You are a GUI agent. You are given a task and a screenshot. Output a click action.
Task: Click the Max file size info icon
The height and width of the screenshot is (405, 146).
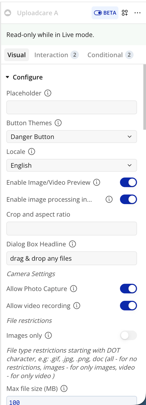(x=64, y=388)
